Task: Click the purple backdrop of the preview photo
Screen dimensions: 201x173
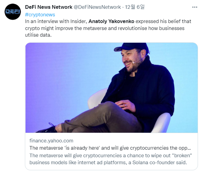Action: coord(55,67)
